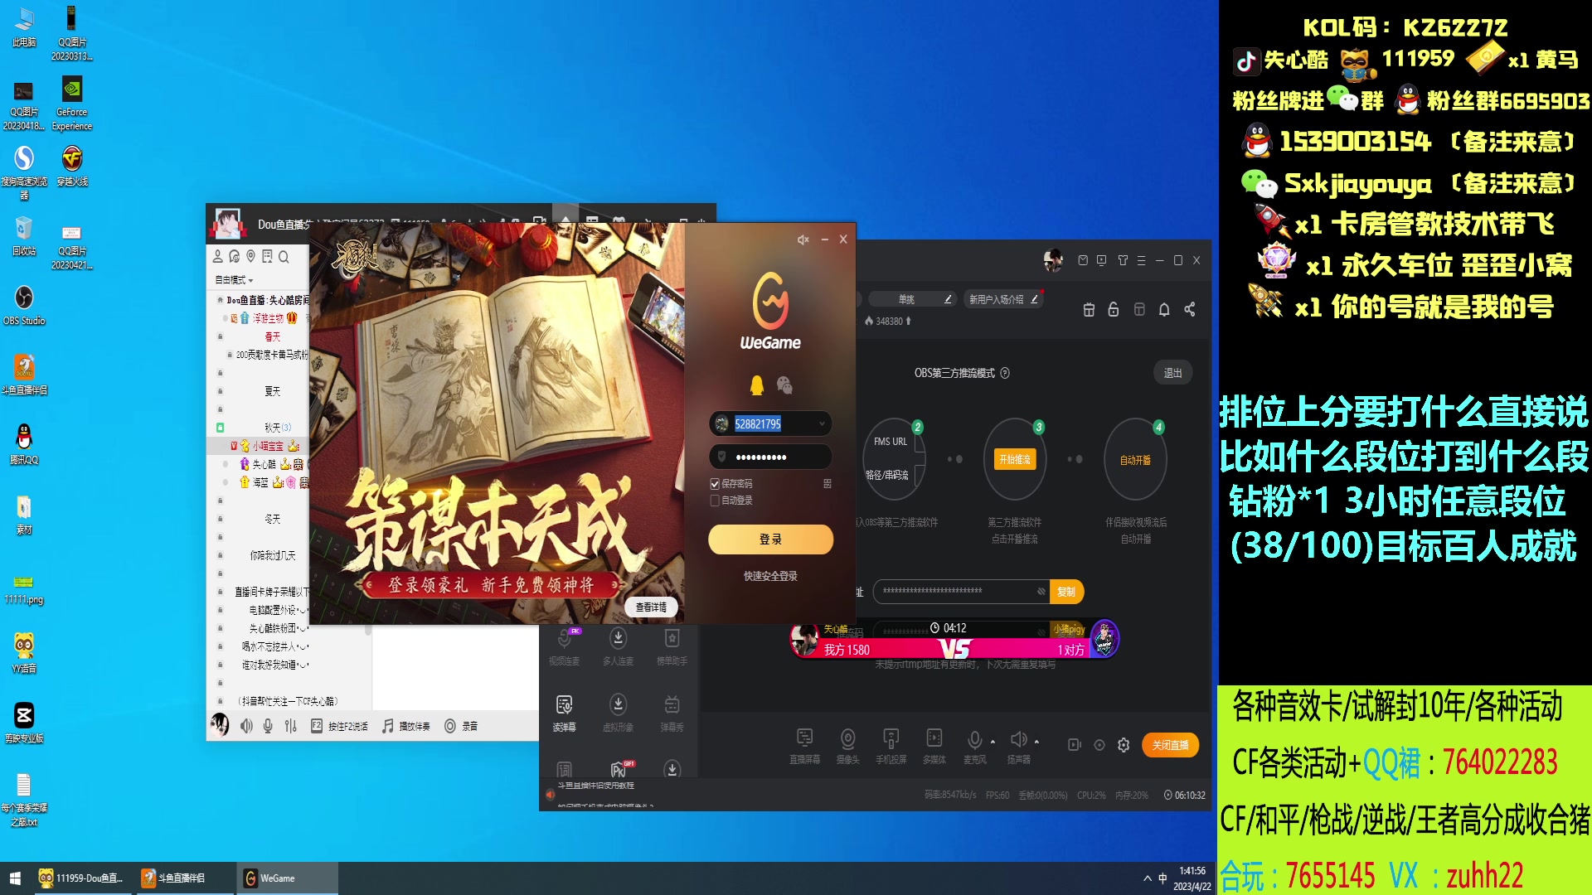Open the 读弹幕 read danmaku tool
The width and height of the screenshot is (1592, 895).
[x=564, y=713]
